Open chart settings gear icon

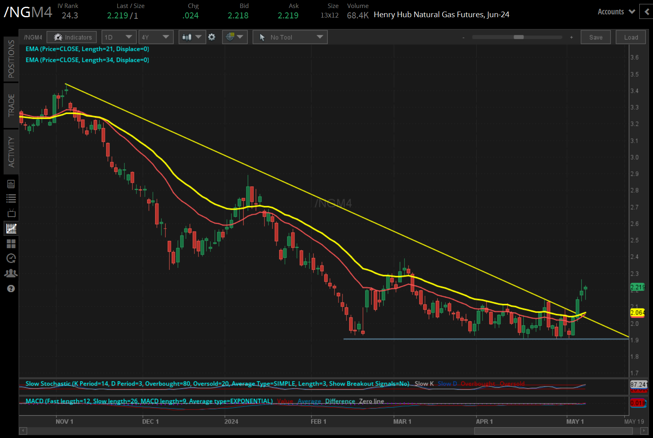click(212, 37)
